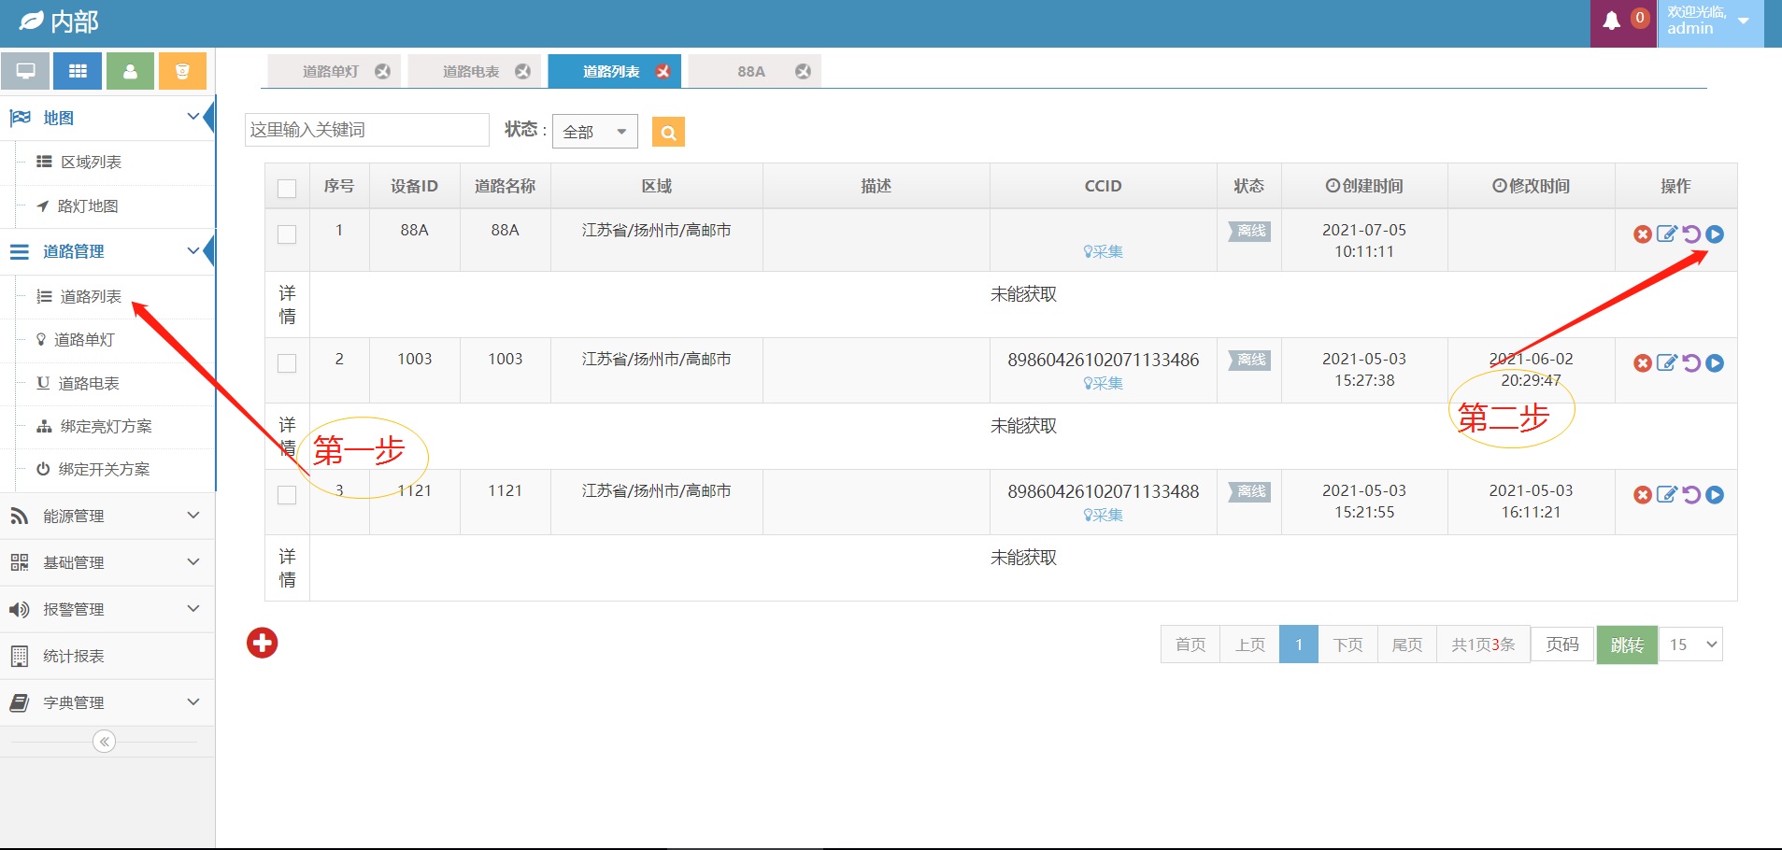
Task: Delete road 1003 with red X icon
Action: (1643, 363)
